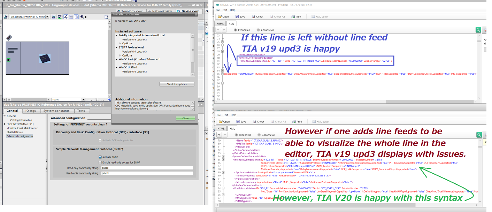Select Identification & Maintenance tree item
Viewport: 492px width, 212px height.
(x=22, y=128)
